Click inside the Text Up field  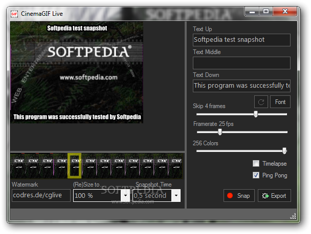(x=241, y=40)
